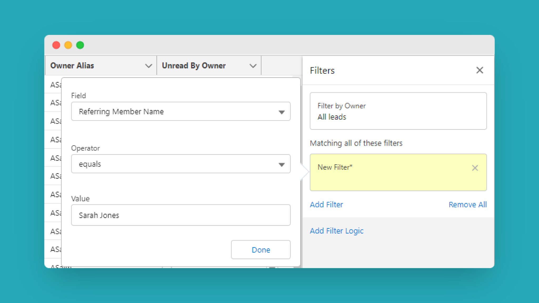539x303 pixels.
Task: Click the Owner Alias column header text
Action: click(x=72, y=65)
